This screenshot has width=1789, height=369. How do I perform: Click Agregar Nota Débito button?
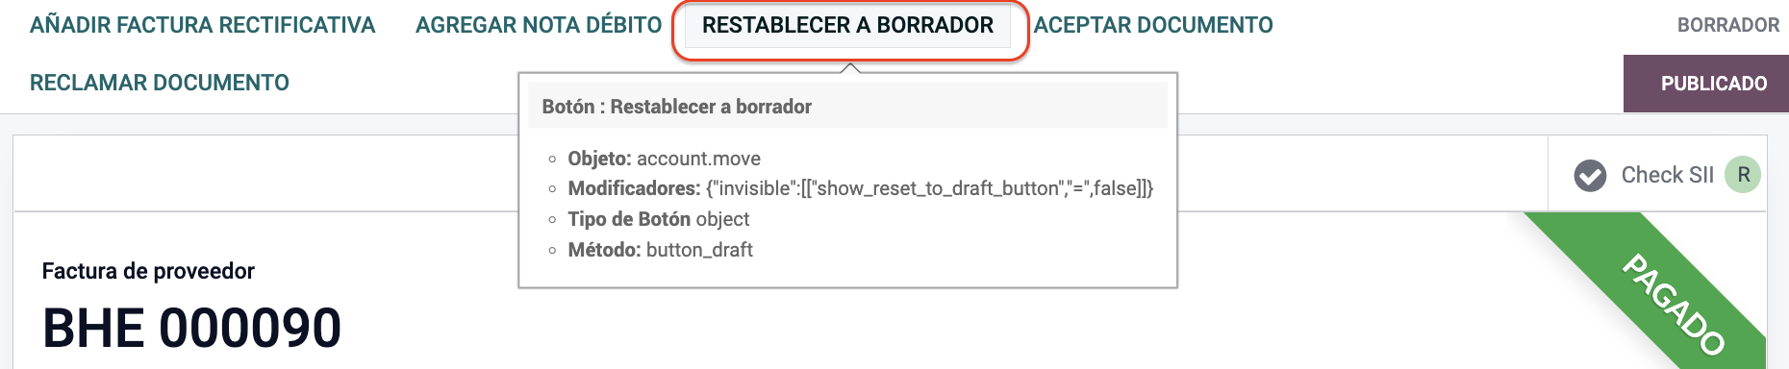click(539, 25)
